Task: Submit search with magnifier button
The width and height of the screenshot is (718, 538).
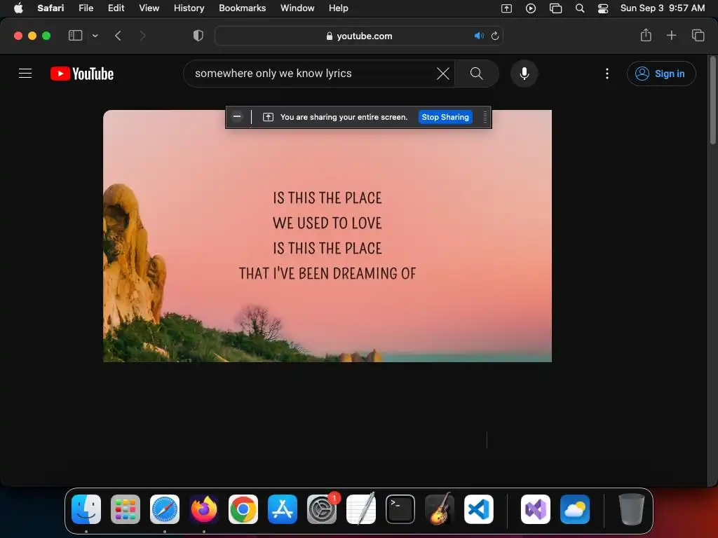Action: (477, 73)
